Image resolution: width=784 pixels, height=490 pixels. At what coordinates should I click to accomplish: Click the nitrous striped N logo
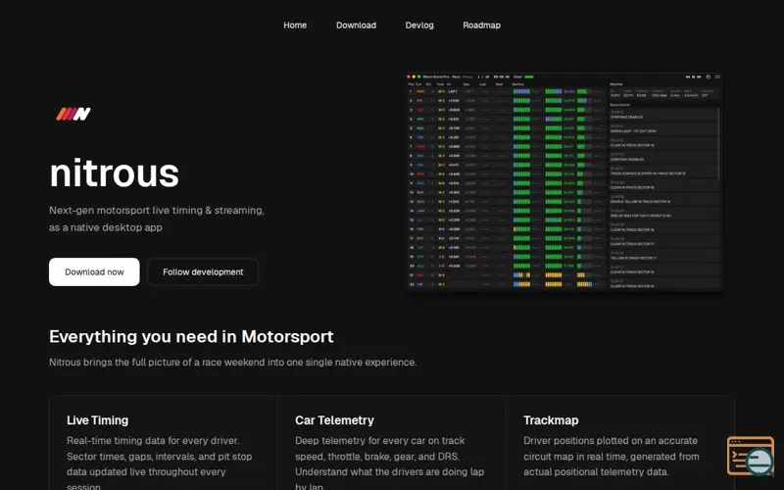(x=73, y=114)
